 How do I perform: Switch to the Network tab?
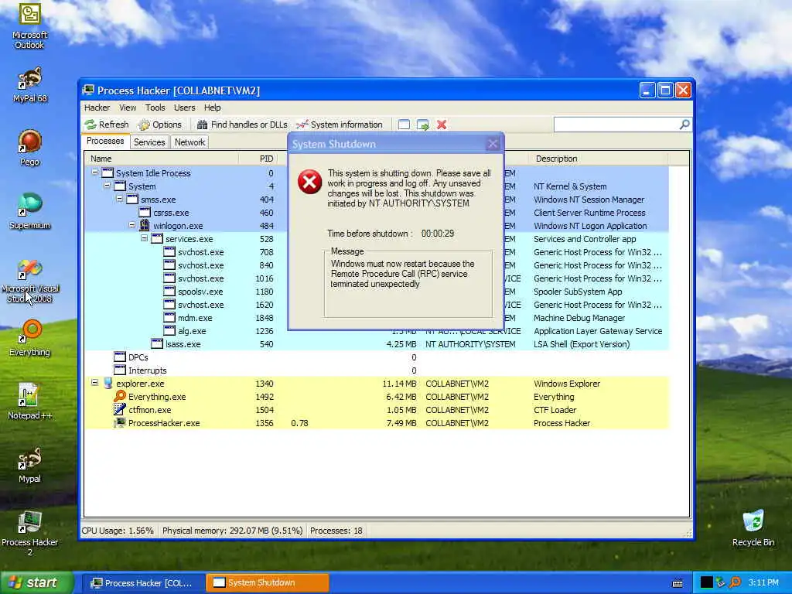click(189, 142)
